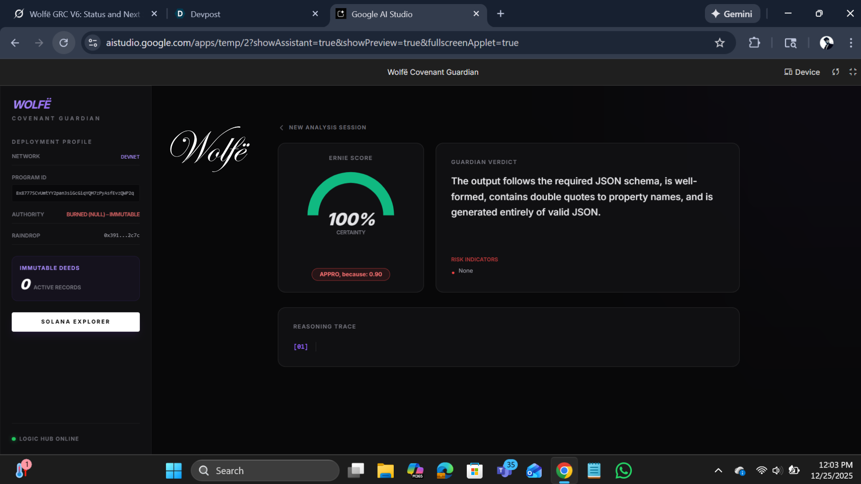
Task: Click the Solana Explorer button
Action: (75, 322)
